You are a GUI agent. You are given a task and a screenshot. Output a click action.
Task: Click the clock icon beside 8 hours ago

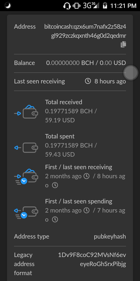88,81
